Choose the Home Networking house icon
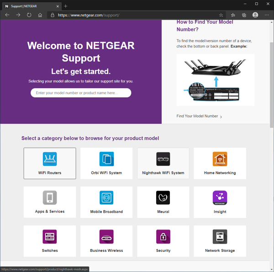 220,159
